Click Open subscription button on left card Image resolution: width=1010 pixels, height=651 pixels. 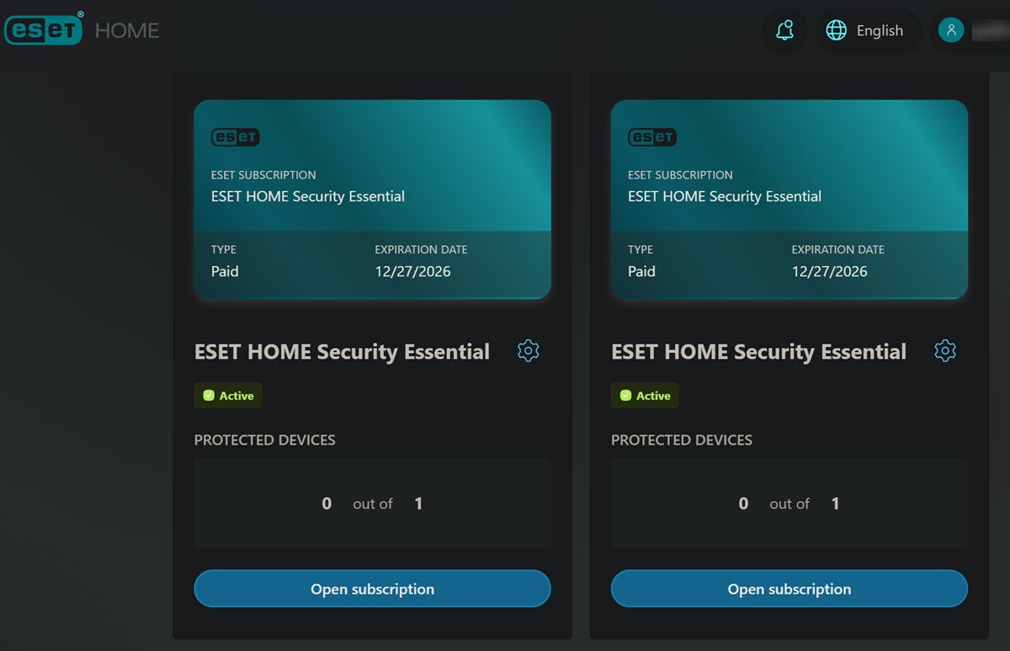372,589
